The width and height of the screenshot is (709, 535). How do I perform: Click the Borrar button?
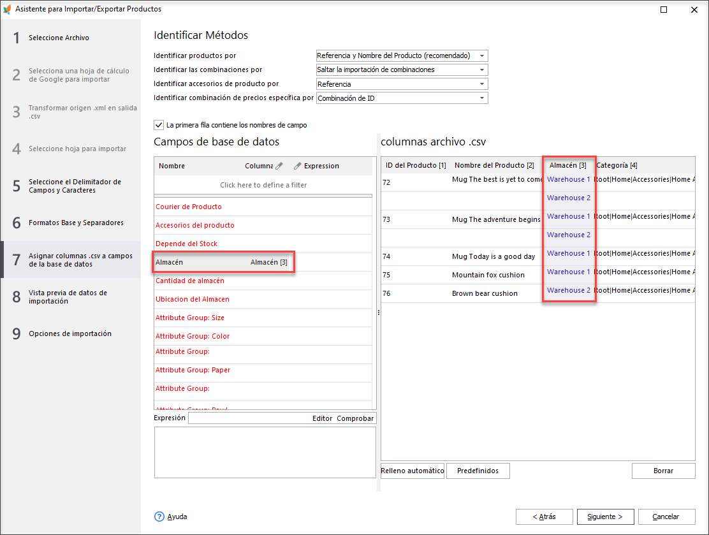[663, 471]
